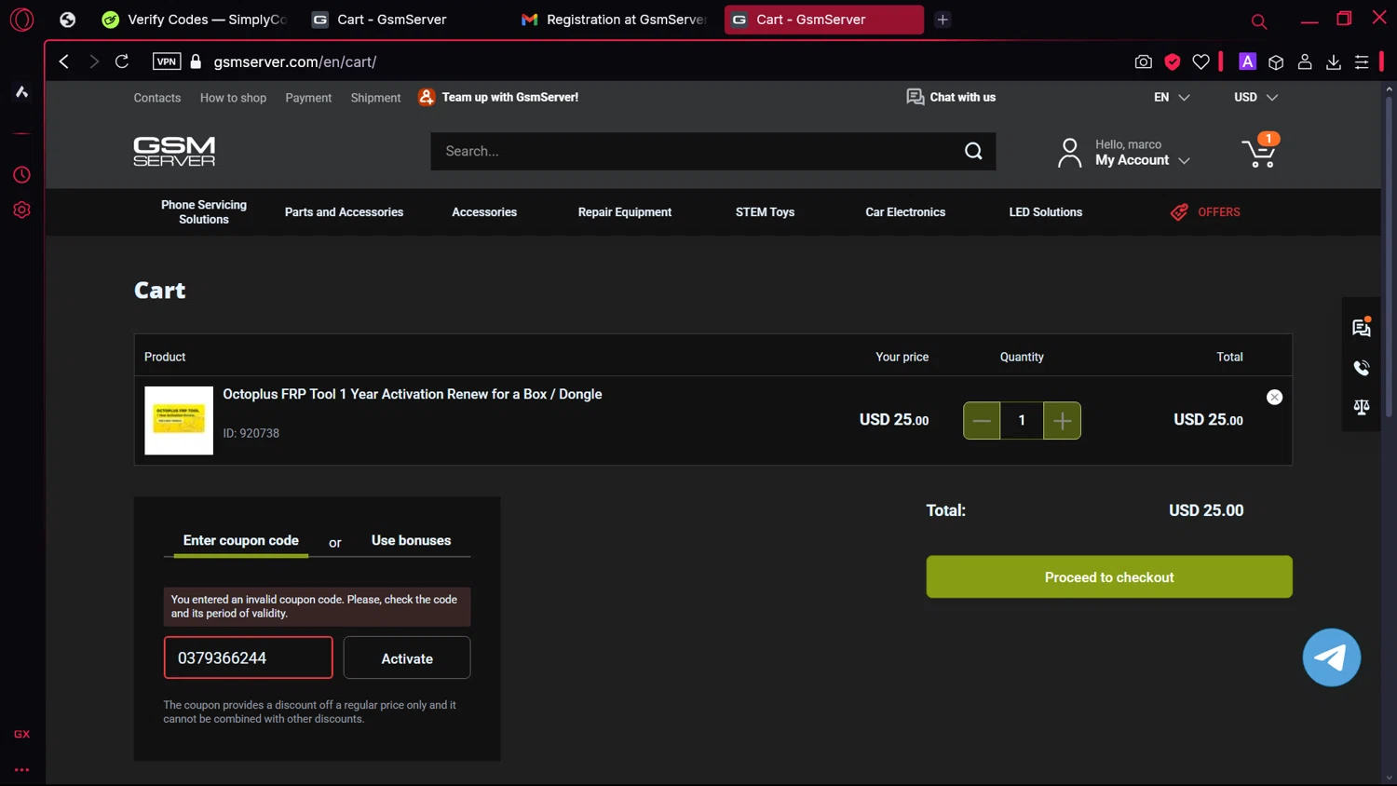
Task: Open sidebar three-dots more menu
Action: pos(21,770)
